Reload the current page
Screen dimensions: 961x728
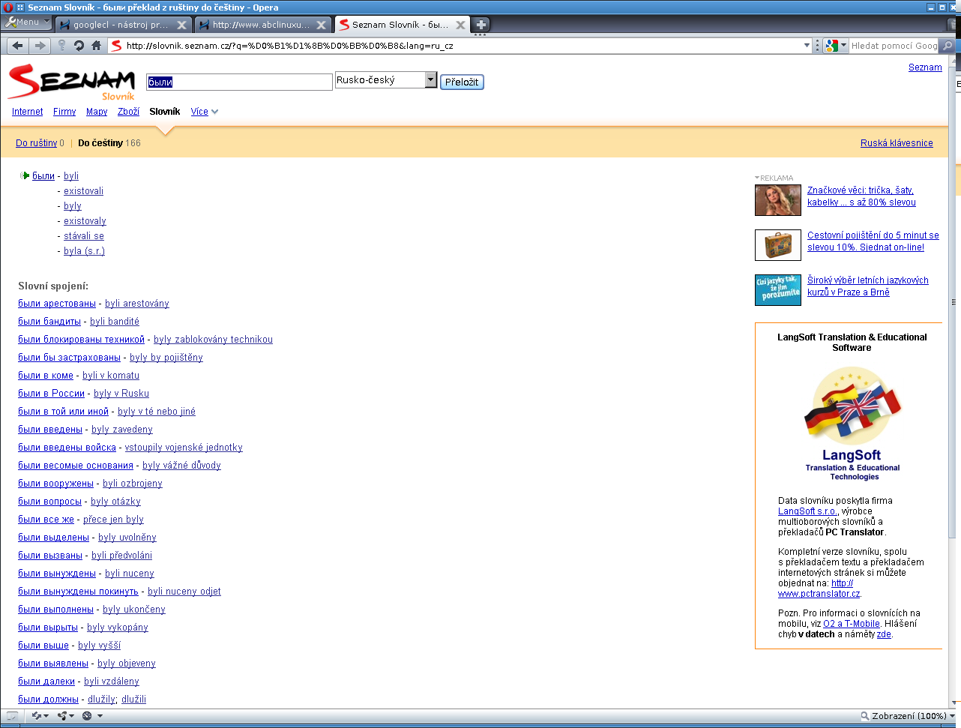[x=79, y=46]
